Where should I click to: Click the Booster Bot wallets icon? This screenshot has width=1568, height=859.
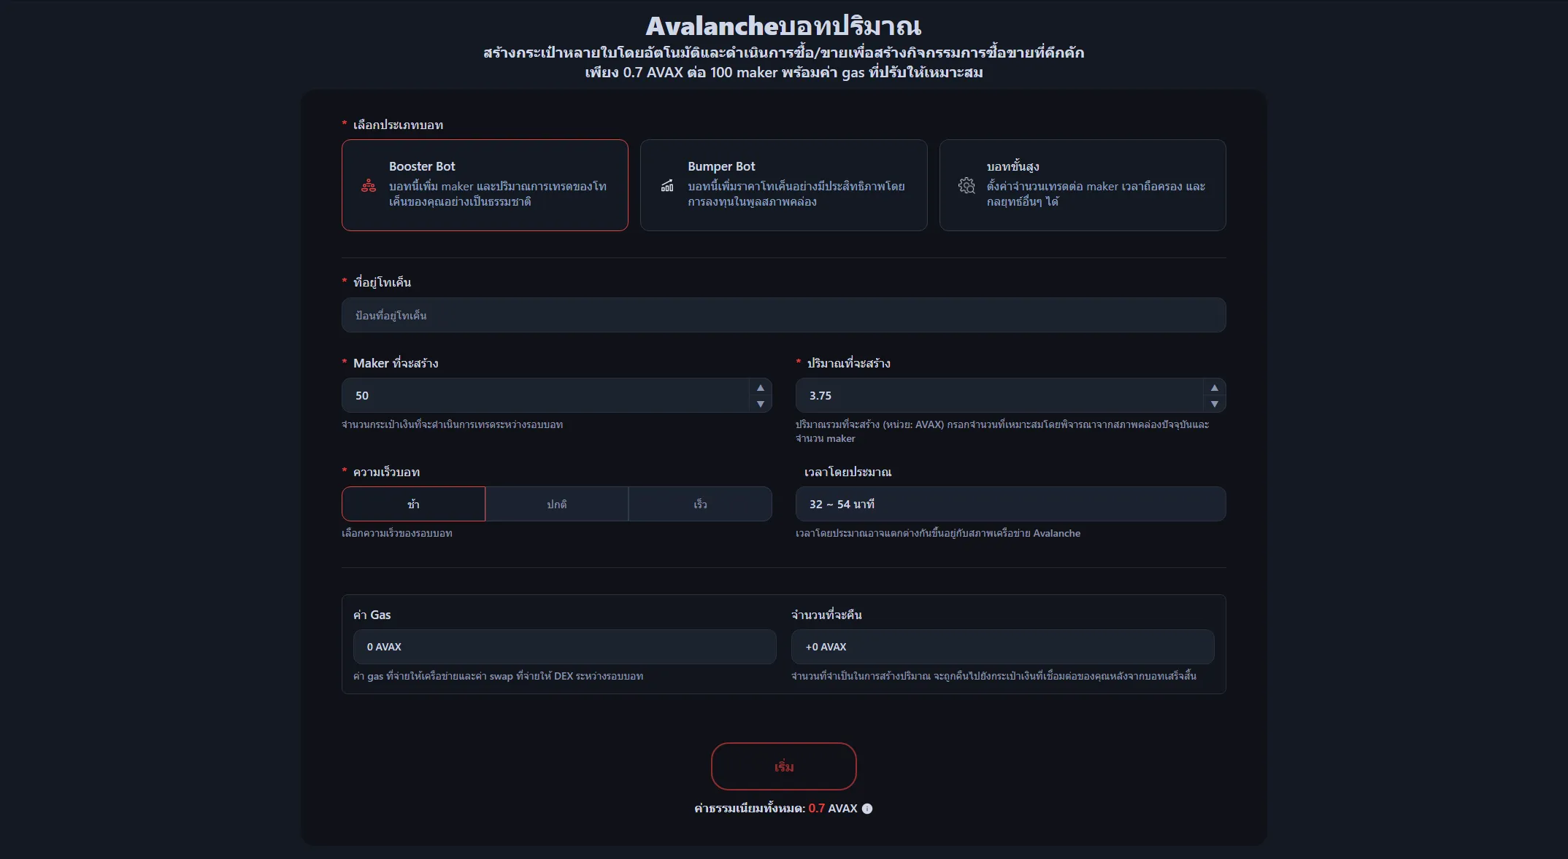(369, 186)
